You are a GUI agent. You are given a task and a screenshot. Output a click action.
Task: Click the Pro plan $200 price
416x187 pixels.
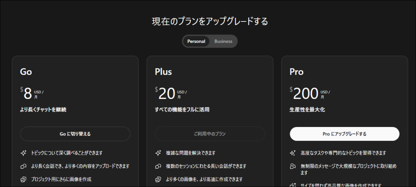tap(305, 94)
